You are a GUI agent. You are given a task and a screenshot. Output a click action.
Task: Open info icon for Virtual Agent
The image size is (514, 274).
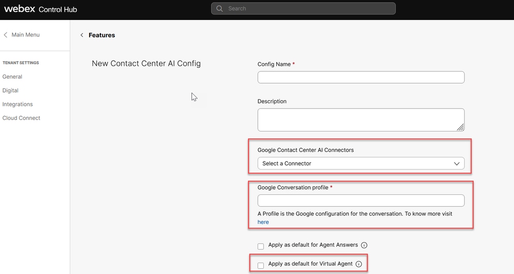(359, 264)
